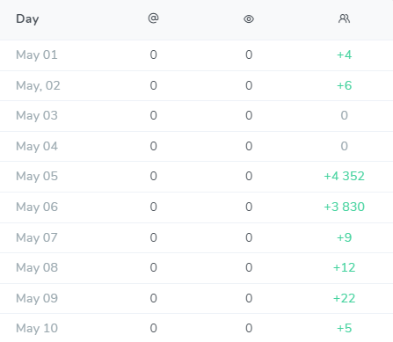The image size is (393, 342).
Task: Click the +5 value for May 10
Action: [344, 328]
